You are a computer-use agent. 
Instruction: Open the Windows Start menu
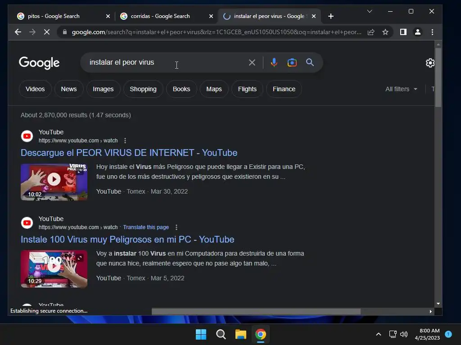point(201,334)
